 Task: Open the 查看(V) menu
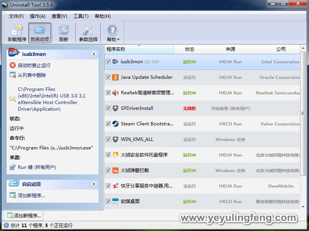coord(59,16)
